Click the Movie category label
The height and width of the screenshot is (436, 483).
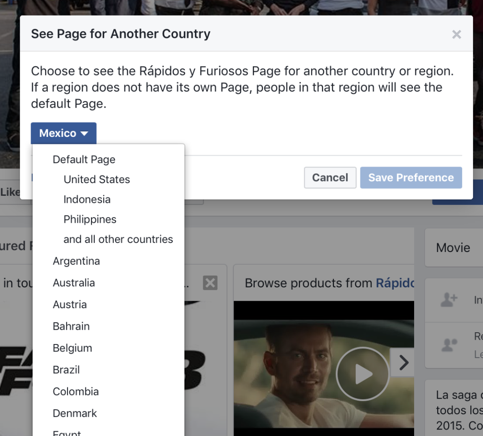pos(453,248)
